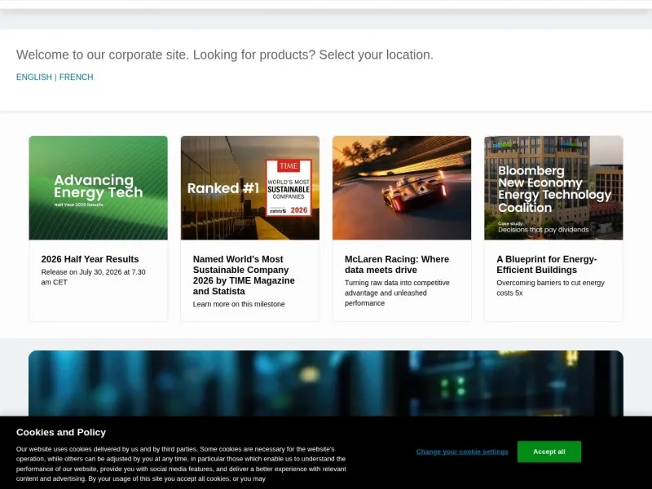Select the ENGLISH location link
The width and height of the screenshot is (652, 489).
click(34, 77)
